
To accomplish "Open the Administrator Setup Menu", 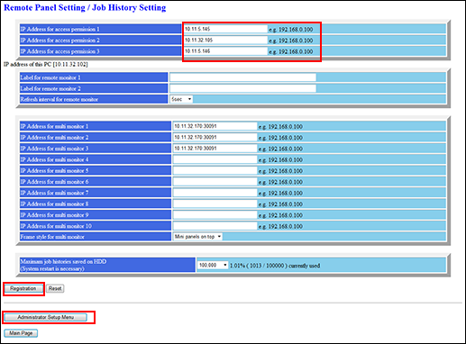I will coord(45,317).
